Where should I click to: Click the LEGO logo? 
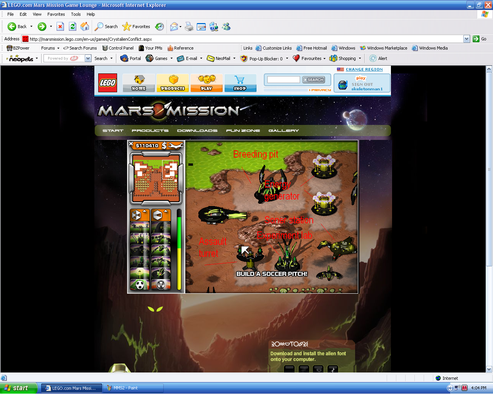click(107, 83)
